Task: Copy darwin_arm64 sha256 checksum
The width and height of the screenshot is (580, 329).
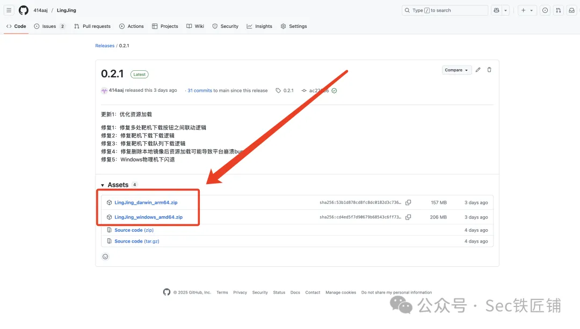Action: tap(408, 203)
